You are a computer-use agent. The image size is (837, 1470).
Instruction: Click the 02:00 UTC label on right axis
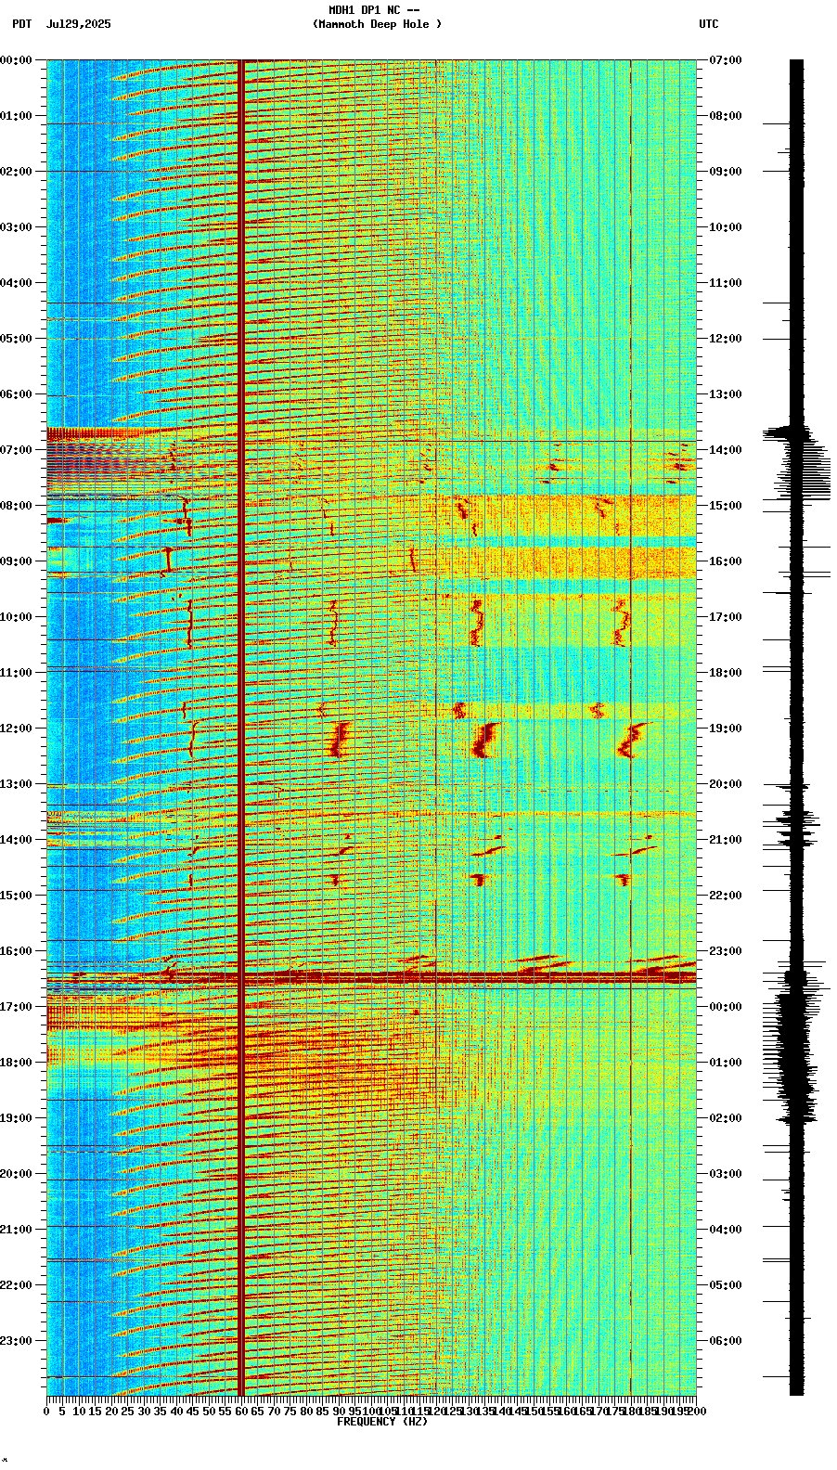tap(726, 1118)
